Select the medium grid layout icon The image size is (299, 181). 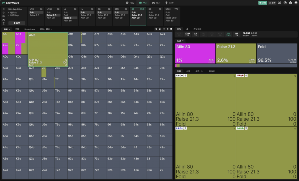click(167, 29)
